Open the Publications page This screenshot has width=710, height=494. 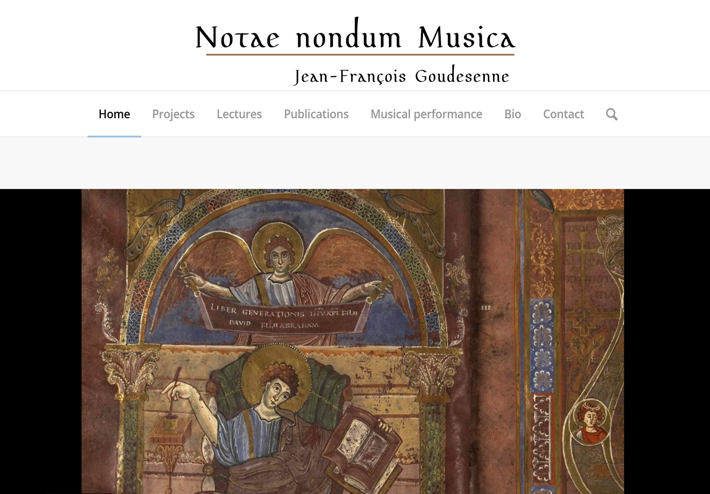[x=316, y=114]
